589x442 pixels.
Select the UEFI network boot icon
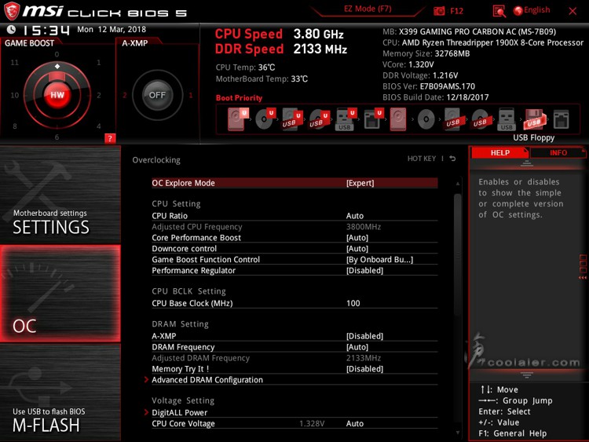[x=372, y=119]
